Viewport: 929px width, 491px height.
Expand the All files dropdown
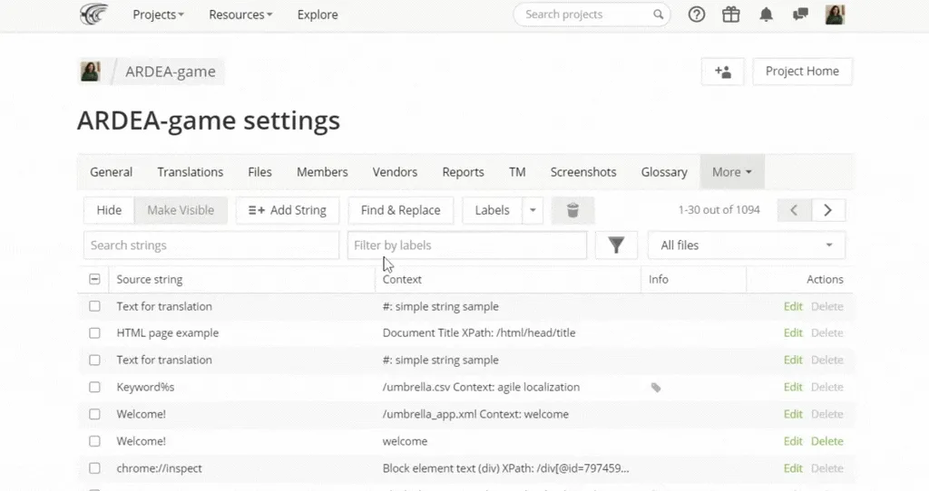(x=746, y=246)
